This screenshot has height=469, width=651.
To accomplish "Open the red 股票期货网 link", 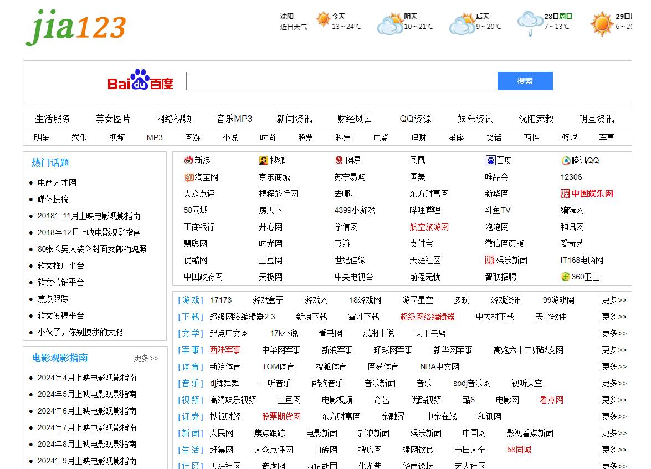I will (281, 416).
